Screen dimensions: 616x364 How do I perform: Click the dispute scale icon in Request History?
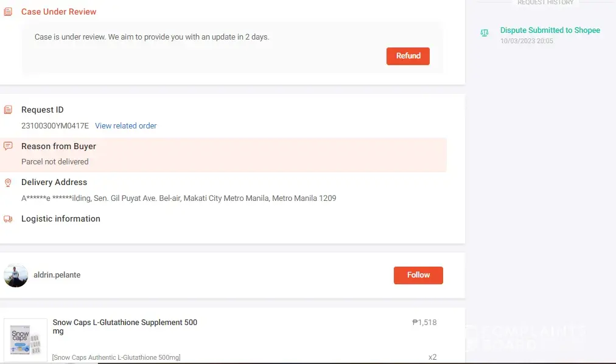coord(485,33)
